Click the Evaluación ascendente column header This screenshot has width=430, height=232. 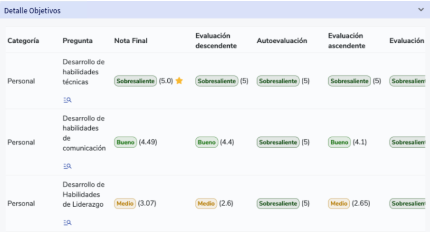[x=345, y=41]
